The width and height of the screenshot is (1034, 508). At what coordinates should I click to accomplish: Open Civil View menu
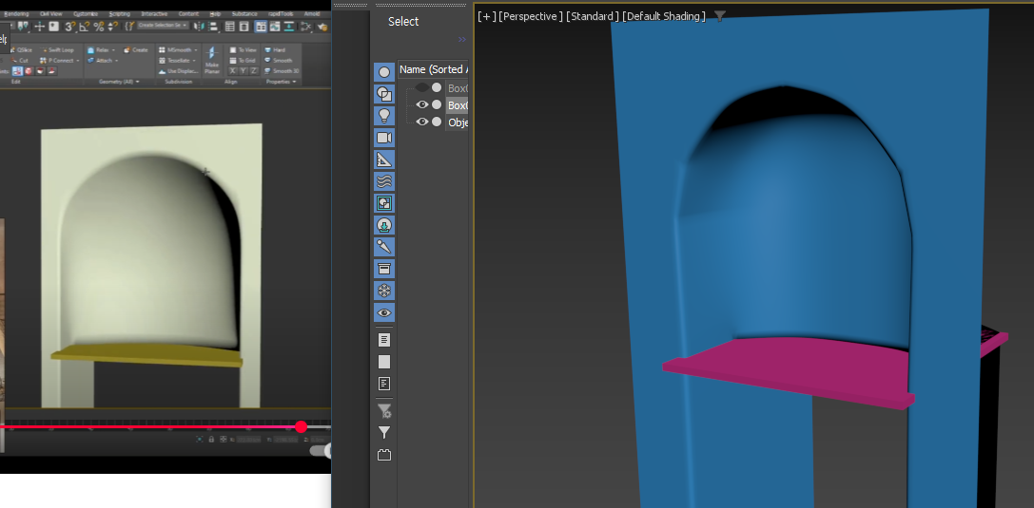pyautogui.click(x=51, y=14)
